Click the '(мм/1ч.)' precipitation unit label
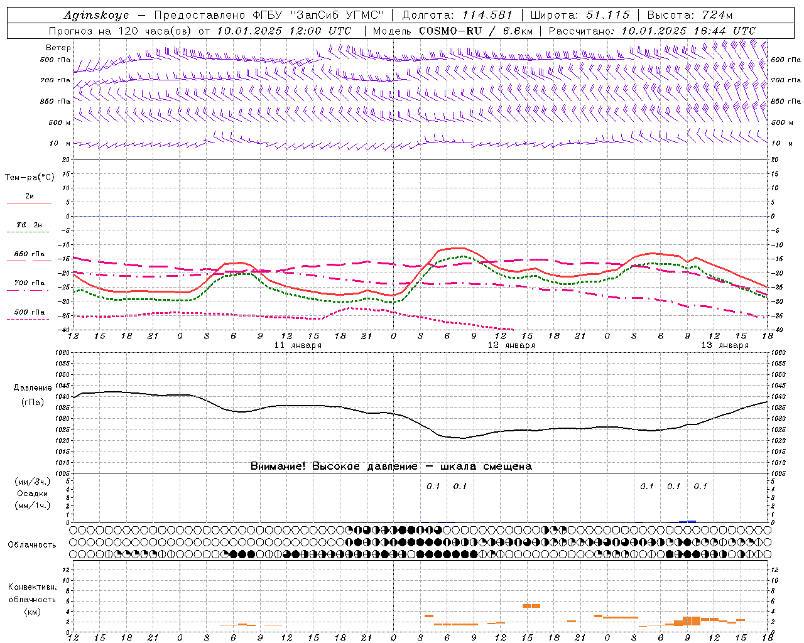This screenshot has height=643, width=804. [x=33, y=505]
